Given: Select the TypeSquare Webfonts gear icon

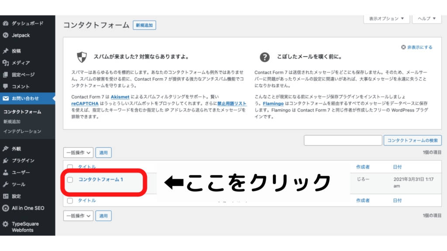Looking at the screenshot, I should click(5, 224).
